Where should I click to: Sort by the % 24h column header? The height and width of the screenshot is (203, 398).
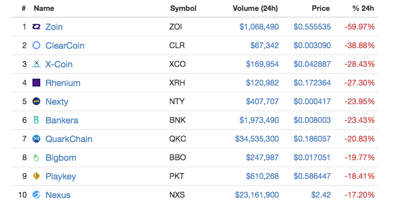[x=363, y=8]
